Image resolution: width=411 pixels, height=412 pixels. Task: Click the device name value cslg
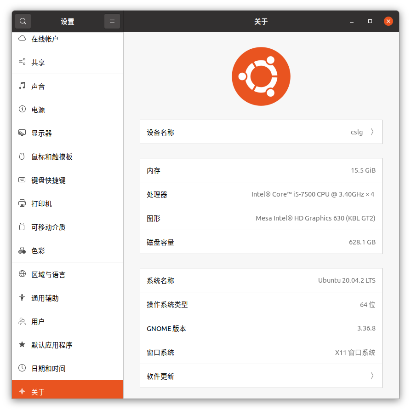tap(357, 132)
